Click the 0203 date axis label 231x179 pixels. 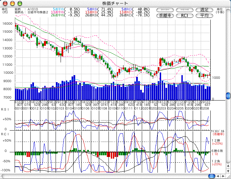161,108
